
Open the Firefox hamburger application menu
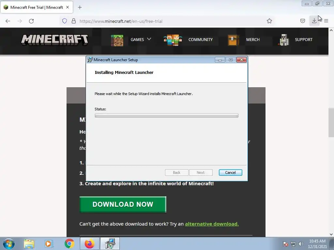(326, 21)
